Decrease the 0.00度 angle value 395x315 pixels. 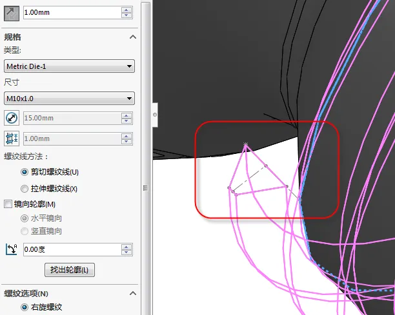127,253
